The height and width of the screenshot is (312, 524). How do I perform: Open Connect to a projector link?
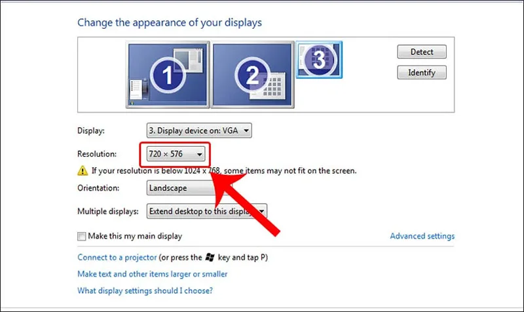click(x=117, y=257)
